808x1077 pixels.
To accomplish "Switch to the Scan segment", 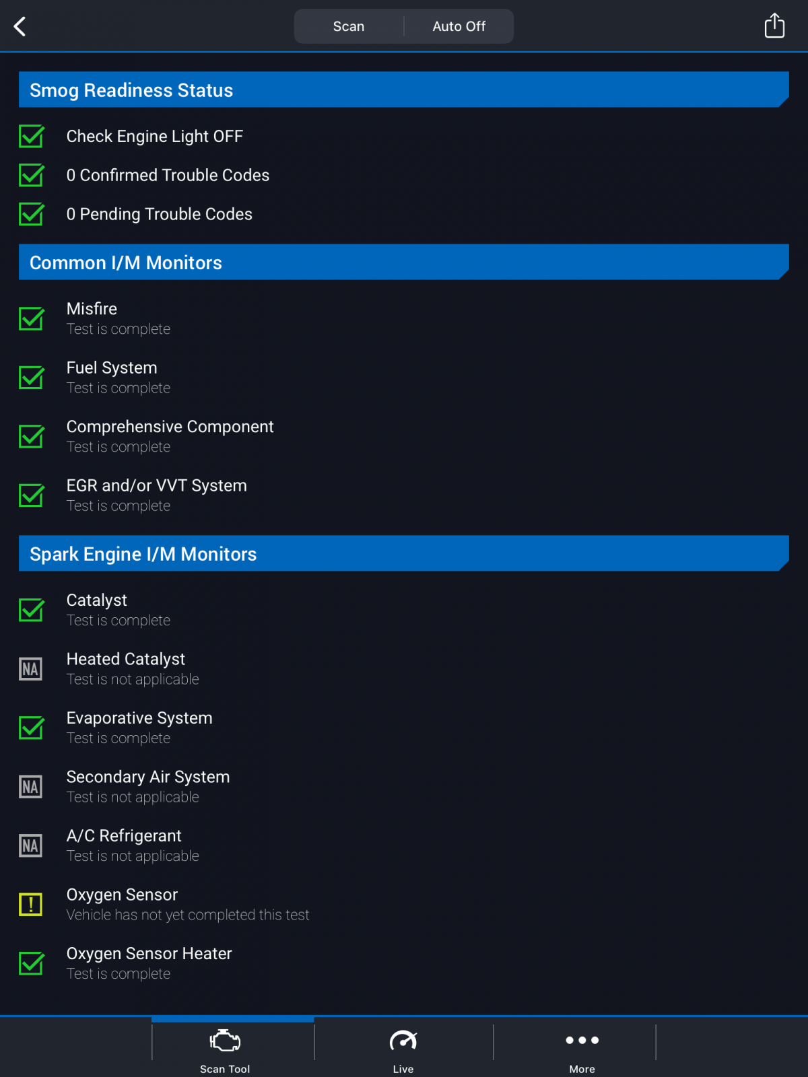I will tap(349, 26).
